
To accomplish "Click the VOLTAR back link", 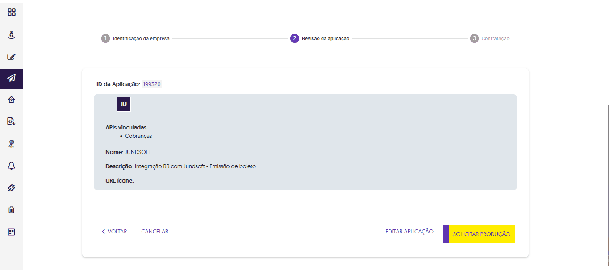I will click(x=114, y=232).
